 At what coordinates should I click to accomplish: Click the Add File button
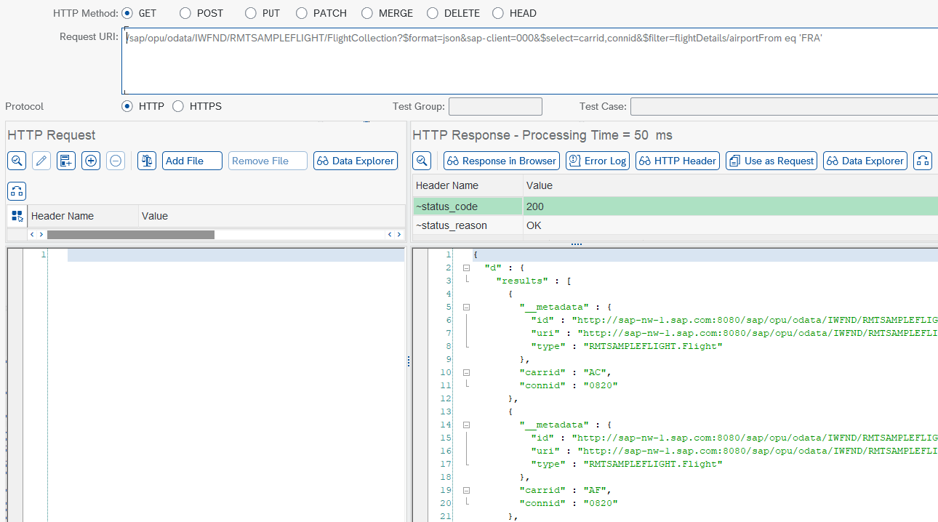[192, 161]
